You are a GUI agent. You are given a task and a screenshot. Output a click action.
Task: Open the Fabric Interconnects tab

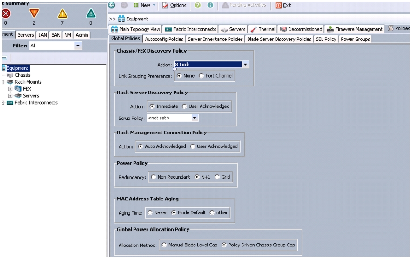coord(191,29)
